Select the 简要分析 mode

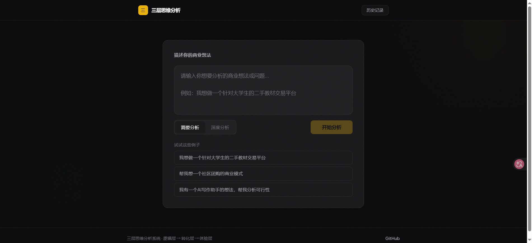point(190,127)
